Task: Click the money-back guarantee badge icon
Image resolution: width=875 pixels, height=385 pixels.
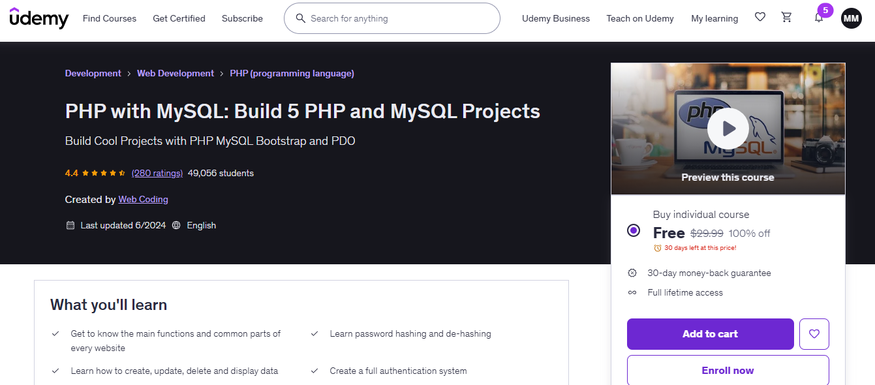Action: click(632, 273)
